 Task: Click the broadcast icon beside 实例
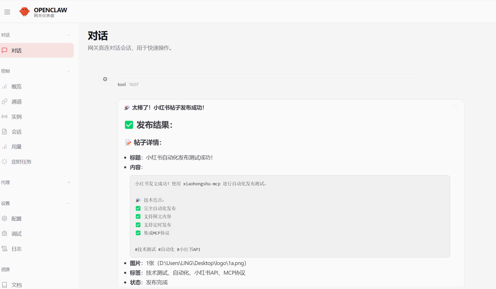tap(5, 117)
